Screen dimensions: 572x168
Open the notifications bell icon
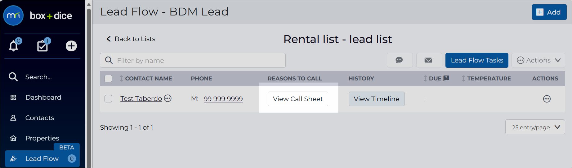click(x=14, y=46)
